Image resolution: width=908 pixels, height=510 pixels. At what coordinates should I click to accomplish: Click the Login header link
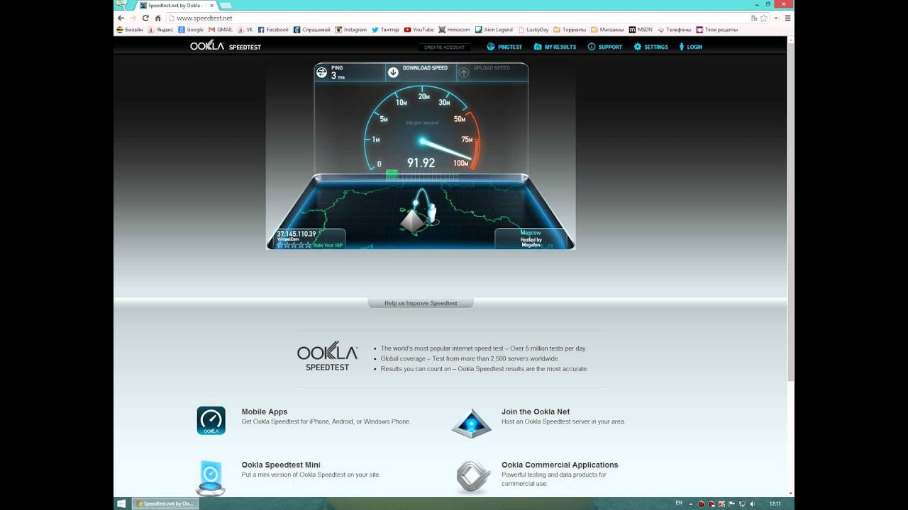coord(690,47)
